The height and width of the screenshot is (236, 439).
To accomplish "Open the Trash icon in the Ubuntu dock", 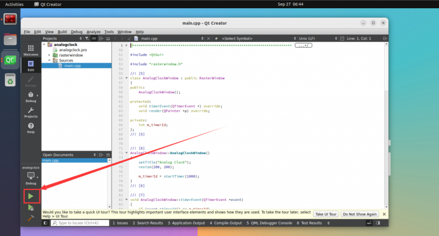I will (x=10, y=80).
